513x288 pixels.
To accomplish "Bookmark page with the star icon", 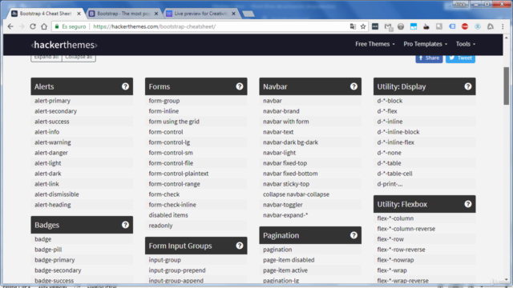I will tap(363, 26).
